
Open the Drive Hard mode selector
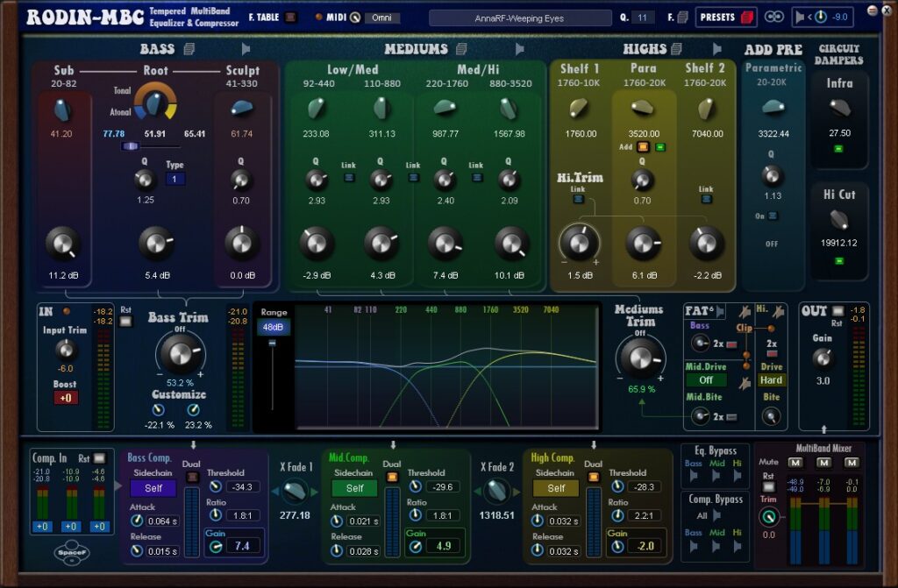(x=772, y=380)
